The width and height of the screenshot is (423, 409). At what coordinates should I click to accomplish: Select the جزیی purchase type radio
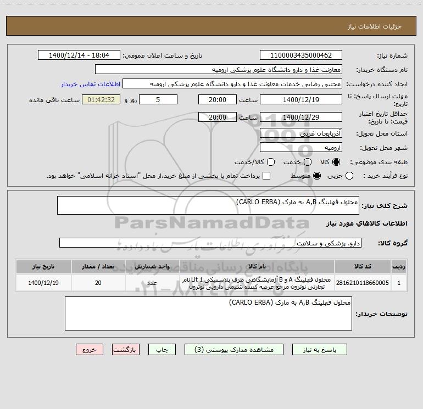pyautogui.click(x=349, y=176)
